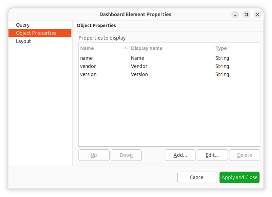
Task: Edit the selected property
Action: 212,155
